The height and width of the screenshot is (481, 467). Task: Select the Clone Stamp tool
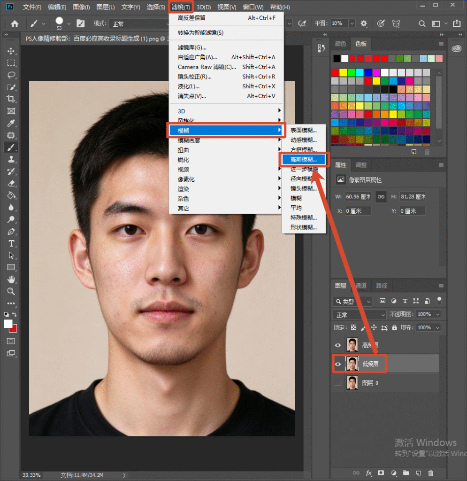[11, 159]
